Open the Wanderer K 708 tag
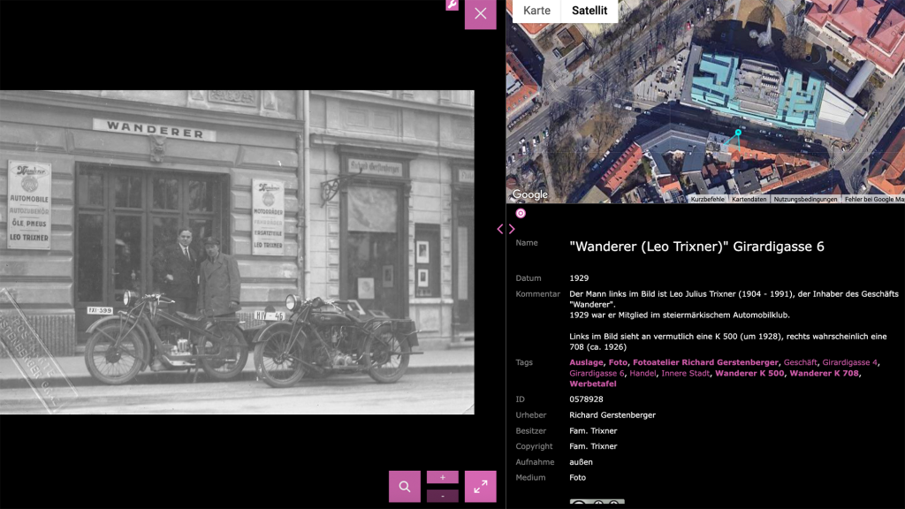Screen dimensions: 905x509 pyautogui.click(x=824, y=374)
